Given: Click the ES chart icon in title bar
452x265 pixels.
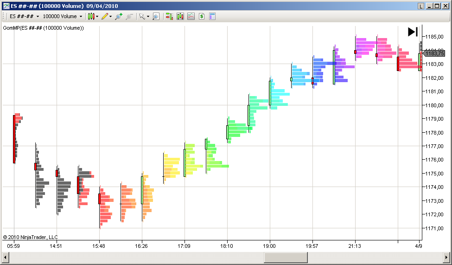Looking at the screenshot, I should 6,6.
